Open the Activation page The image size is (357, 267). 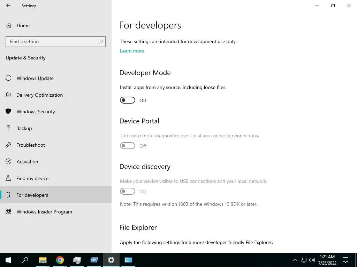click(x=56, y=162)
